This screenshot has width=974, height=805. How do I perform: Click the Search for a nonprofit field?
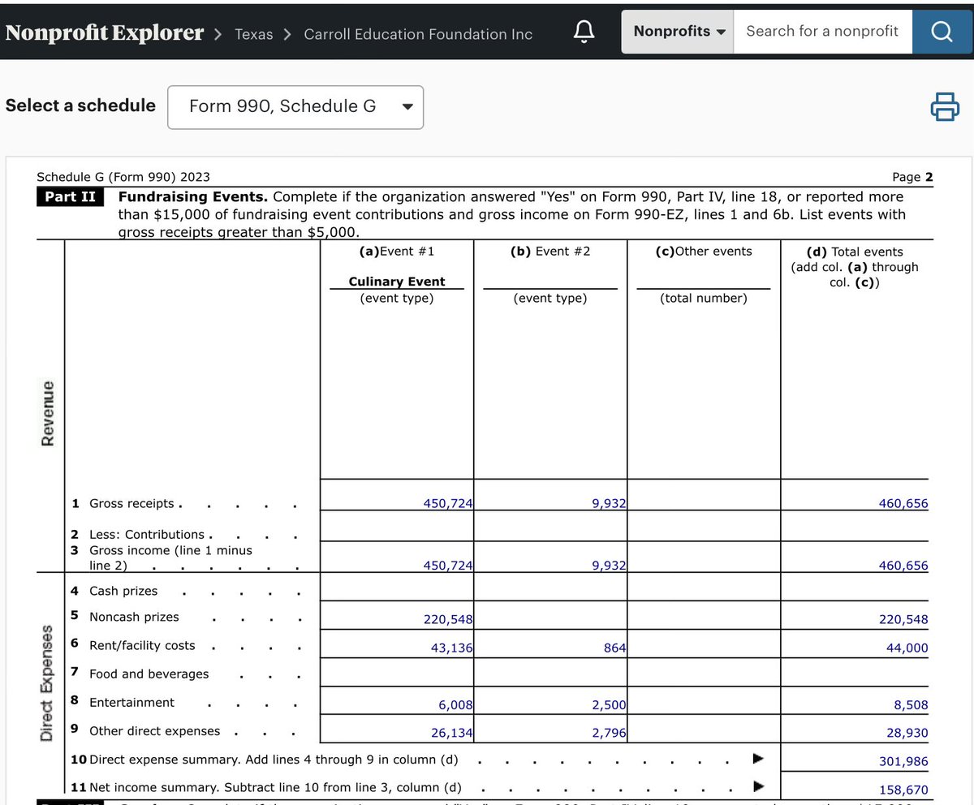pyautogui.click(x=823, y=32)
